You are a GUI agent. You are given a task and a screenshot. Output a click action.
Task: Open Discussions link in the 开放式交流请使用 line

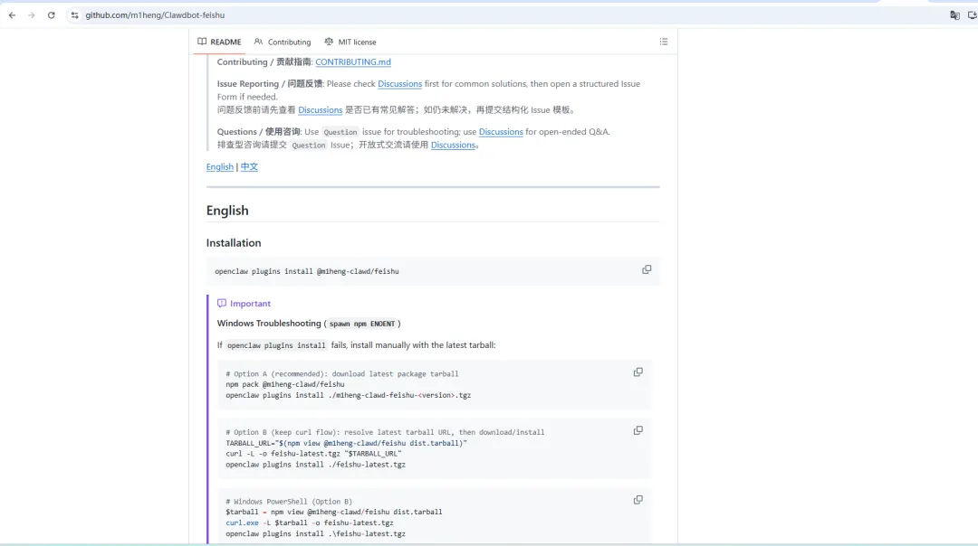(x=453, y=145)
